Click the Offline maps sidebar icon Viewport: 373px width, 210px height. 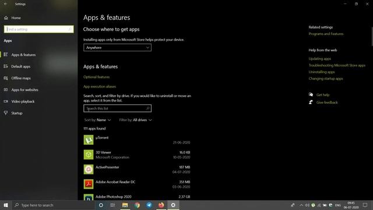(x=6, y=78)
